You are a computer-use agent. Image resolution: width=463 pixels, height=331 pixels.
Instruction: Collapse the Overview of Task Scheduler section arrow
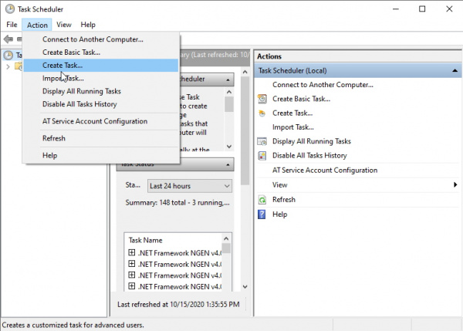click(228, 79)
